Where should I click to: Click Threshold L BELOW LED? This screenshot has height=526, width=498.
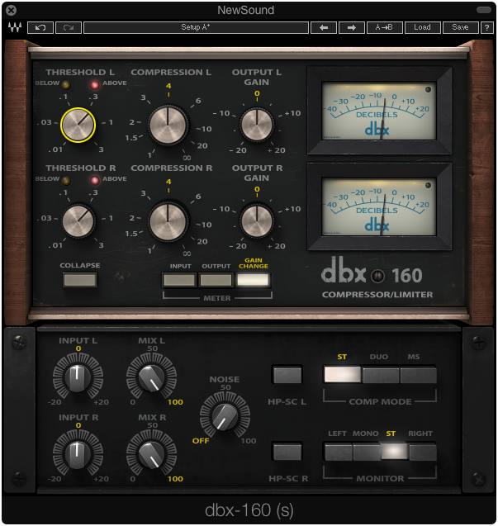66,85
